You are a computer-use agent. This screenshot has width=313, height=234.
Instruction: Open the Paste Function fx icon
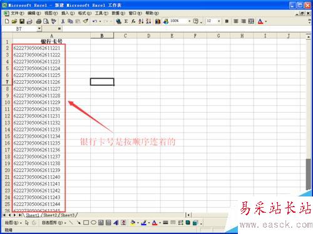pyautogui.click(x=133, y=21)
